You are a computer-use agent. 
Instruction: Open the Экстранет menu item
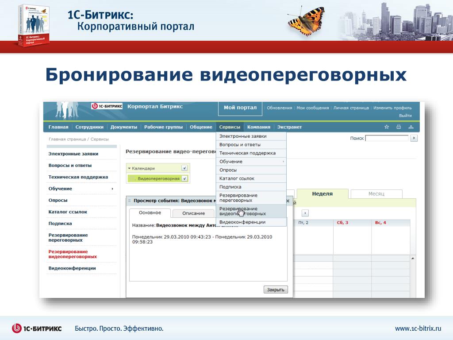tap(289, 127)
